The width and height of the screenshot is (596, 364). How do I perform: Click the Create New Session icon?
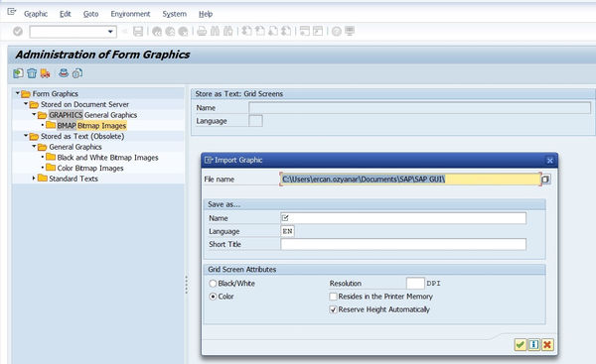(x=305, y=32)
